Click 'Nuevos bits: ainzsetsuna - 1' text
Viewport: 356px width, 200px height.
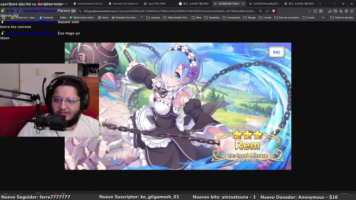tap(224, 197)
